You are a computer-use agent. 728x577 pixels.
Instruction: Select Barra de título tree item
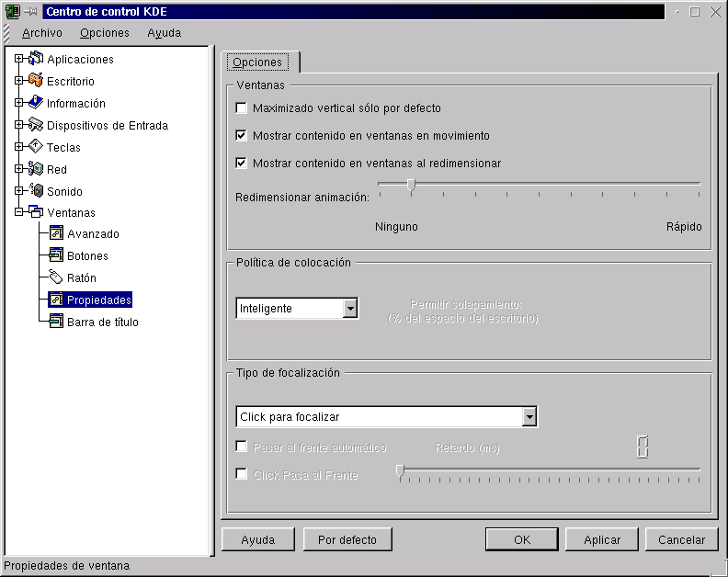(x=102, y=322)
